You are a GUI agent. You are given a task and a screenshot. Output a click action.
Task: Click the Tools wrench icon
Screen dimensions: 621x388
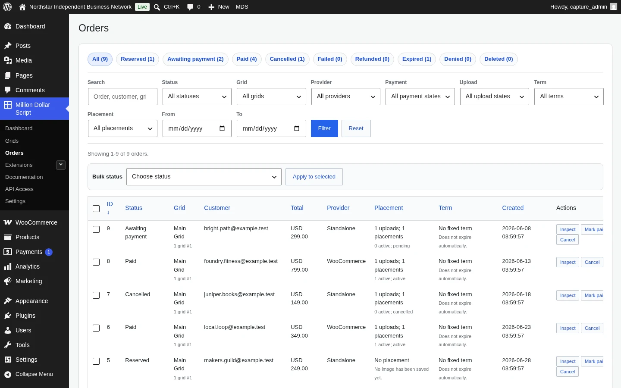point(8,345)
